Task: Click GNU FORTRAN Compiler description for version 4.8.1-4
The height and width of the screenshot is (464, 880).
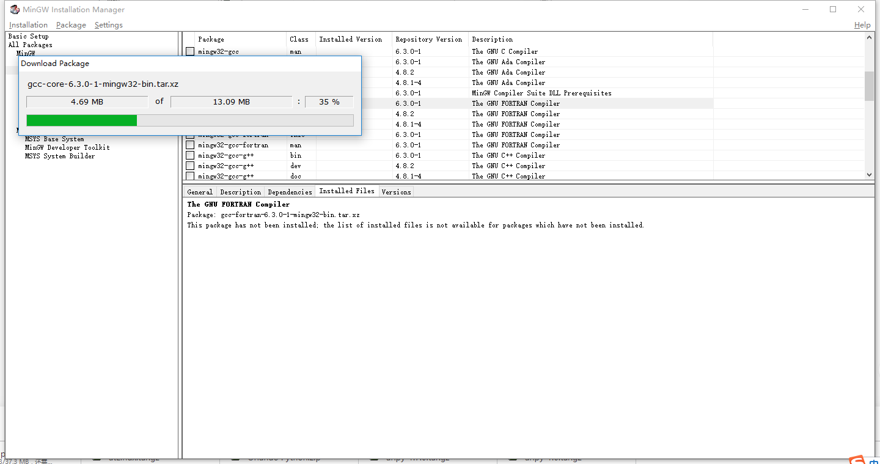Action: [x=516, y=125]
